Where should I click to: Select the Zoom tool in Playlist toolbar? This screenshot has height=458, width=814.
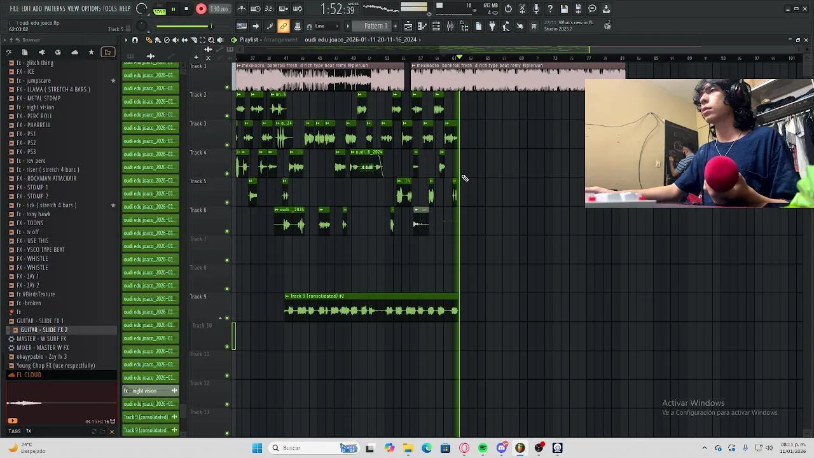211,40
